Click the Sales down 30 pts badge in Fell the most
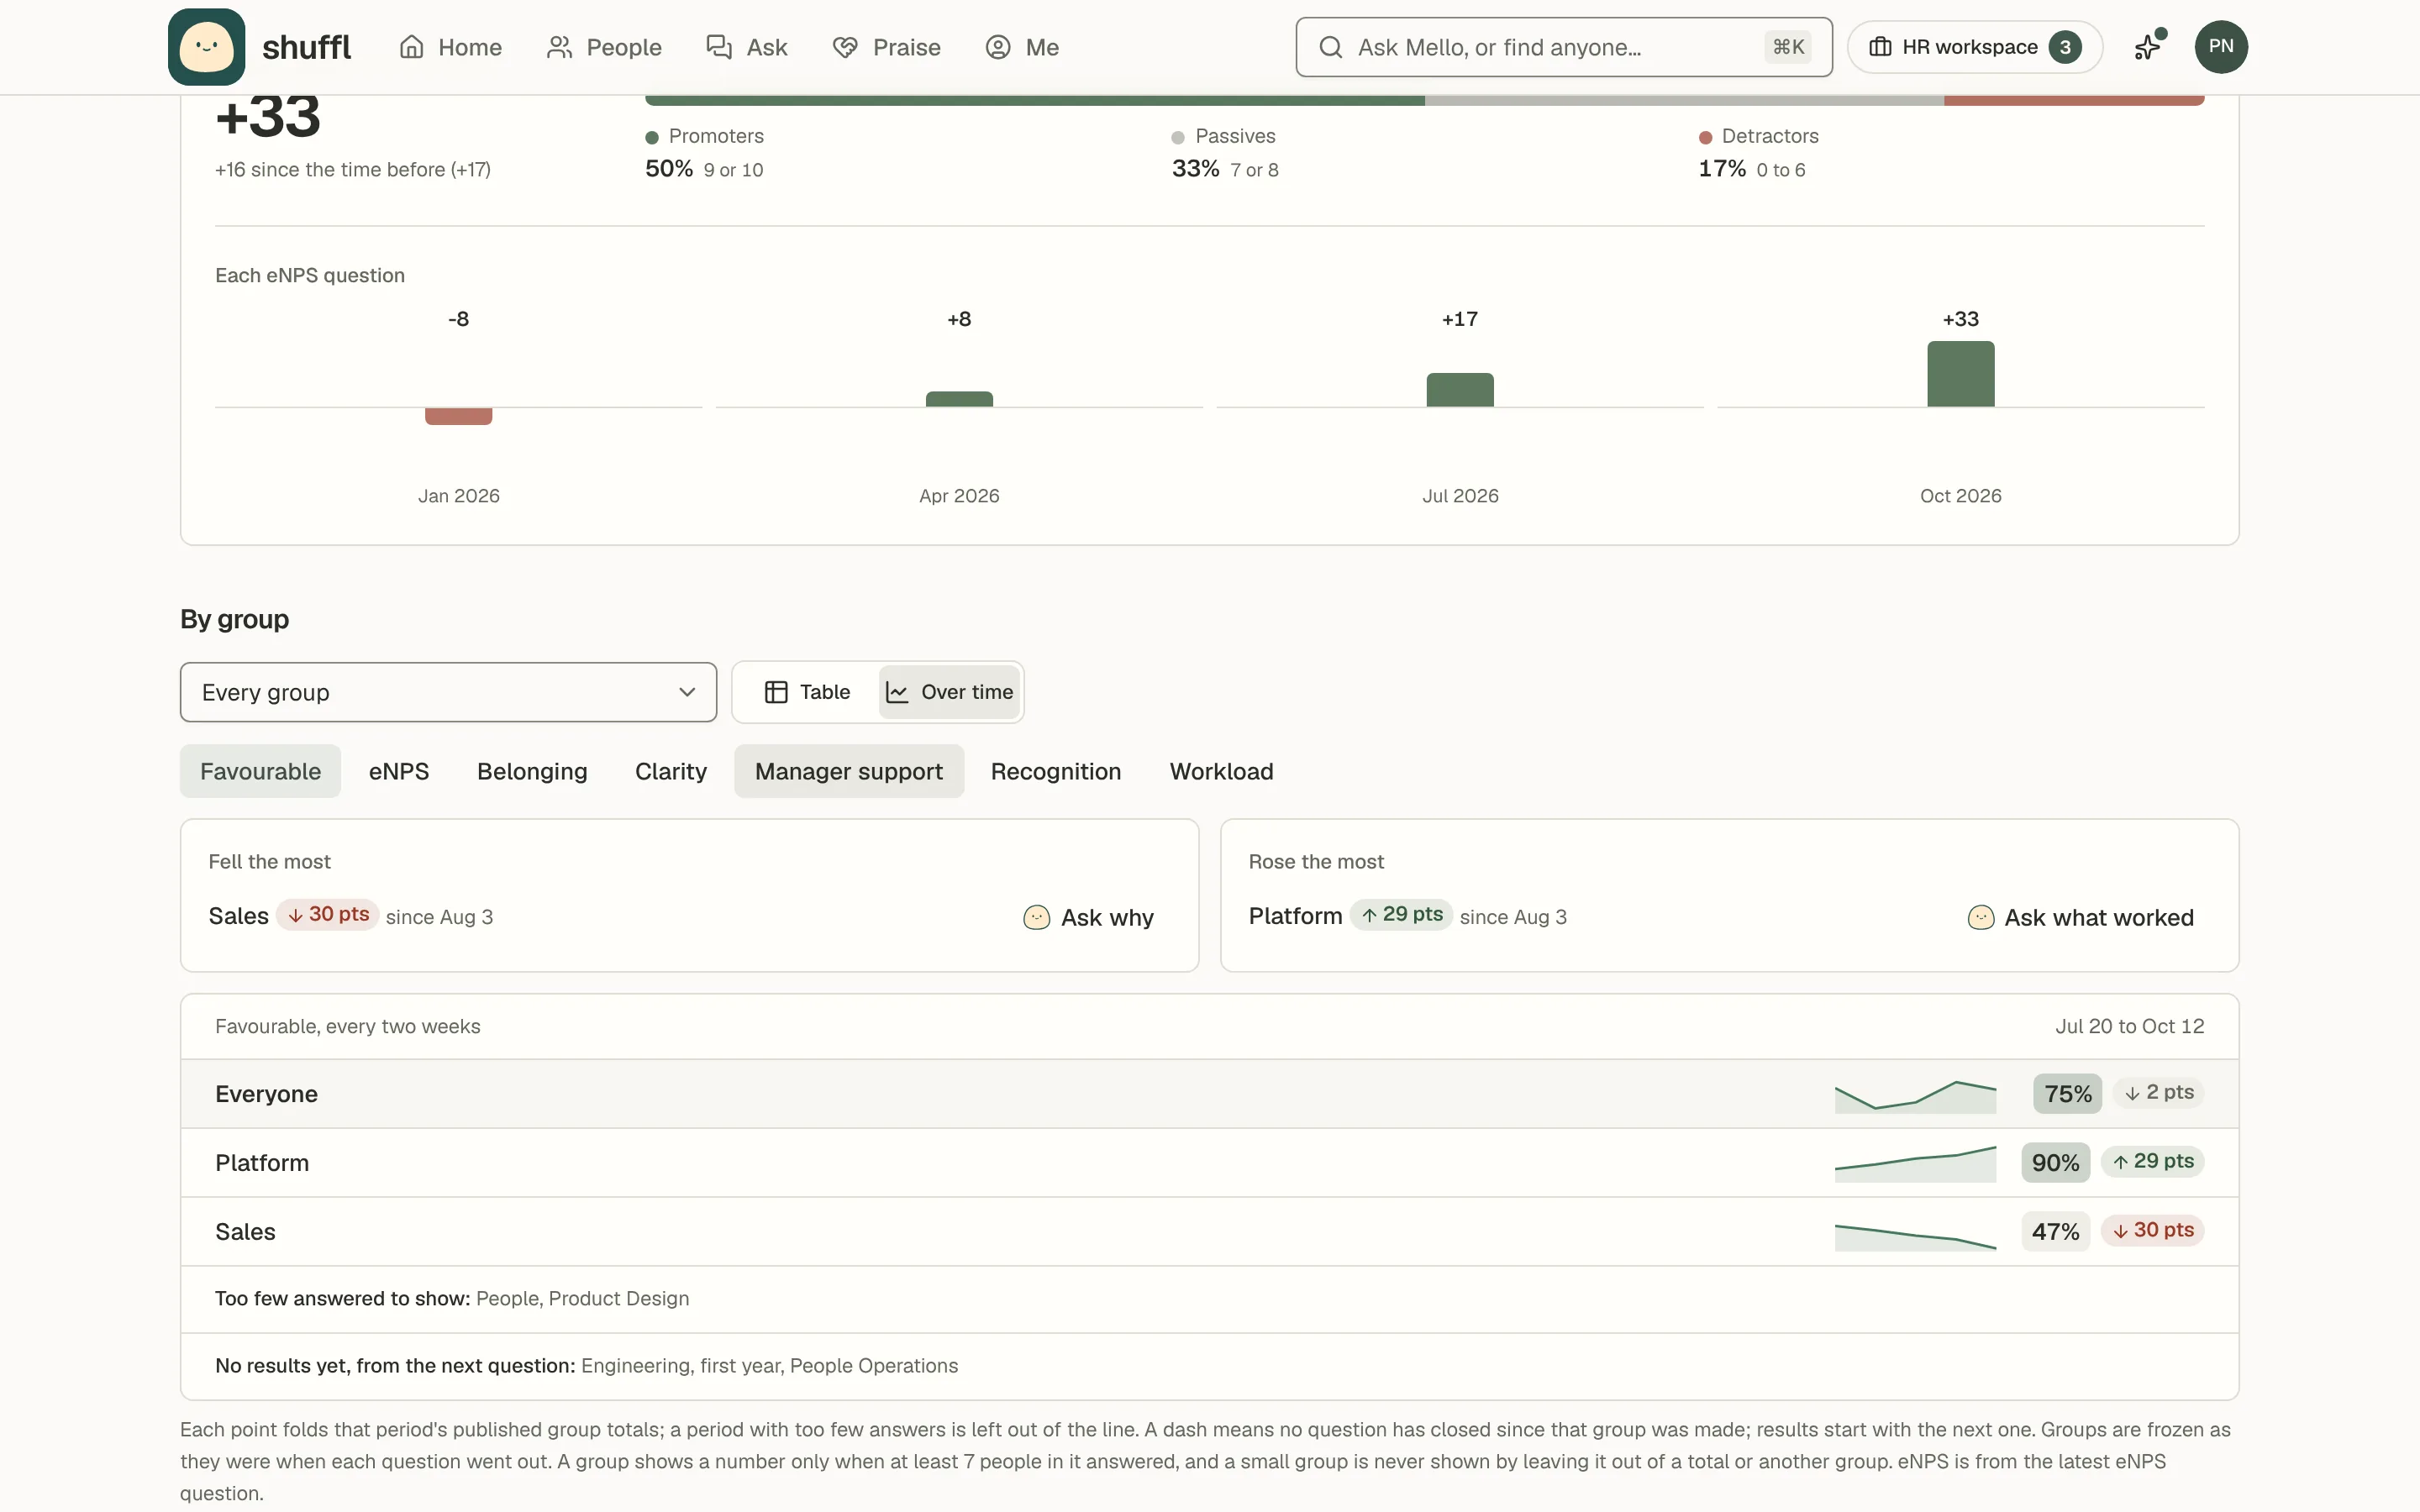This screenshot has height=1512, width=2420. [328, 915]
